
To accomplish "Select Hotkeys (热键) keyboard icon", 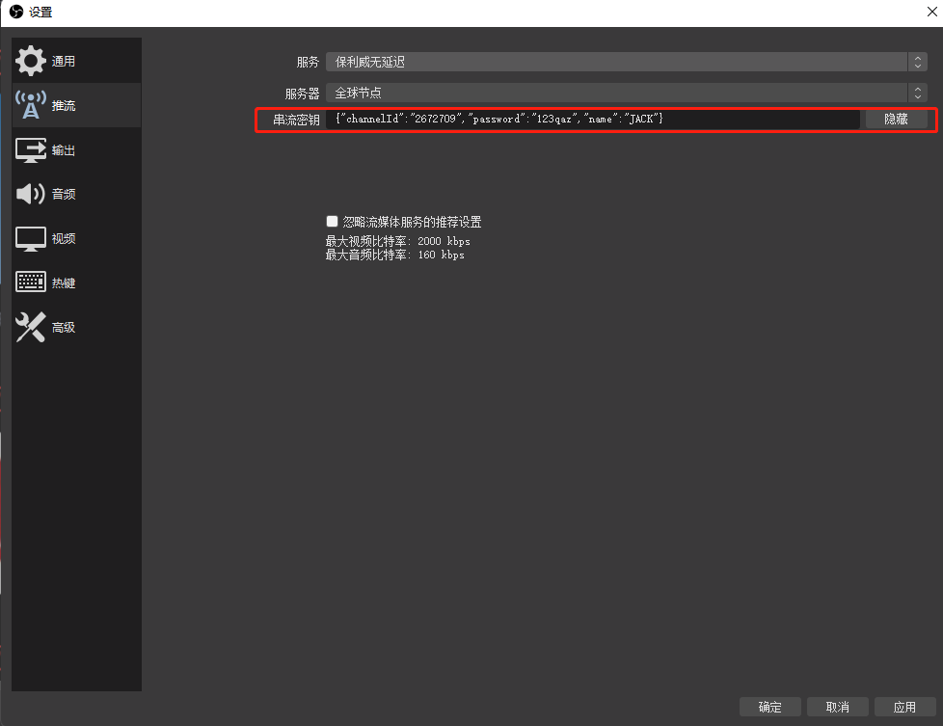I will click(x=31, y=282).
